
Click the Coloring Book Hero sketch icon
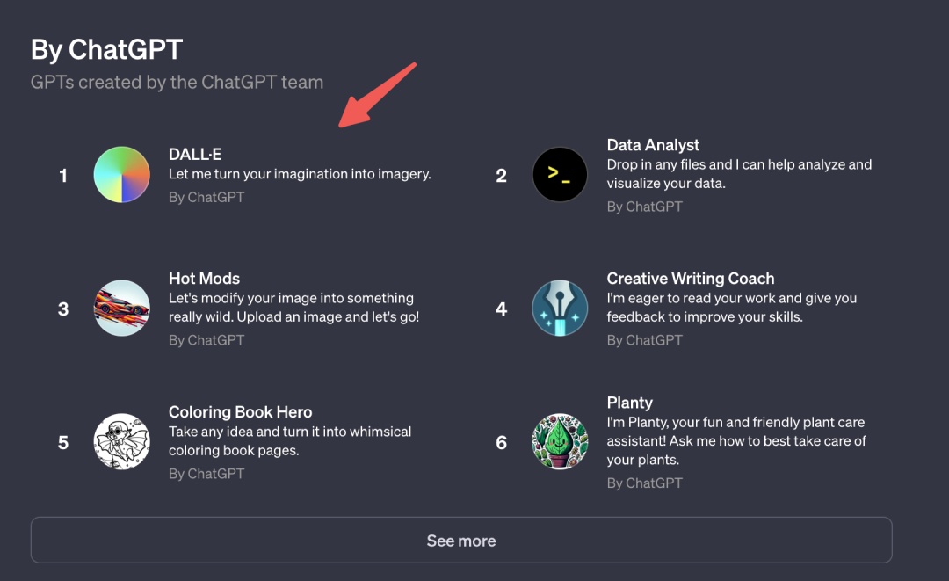coord(122,441)
